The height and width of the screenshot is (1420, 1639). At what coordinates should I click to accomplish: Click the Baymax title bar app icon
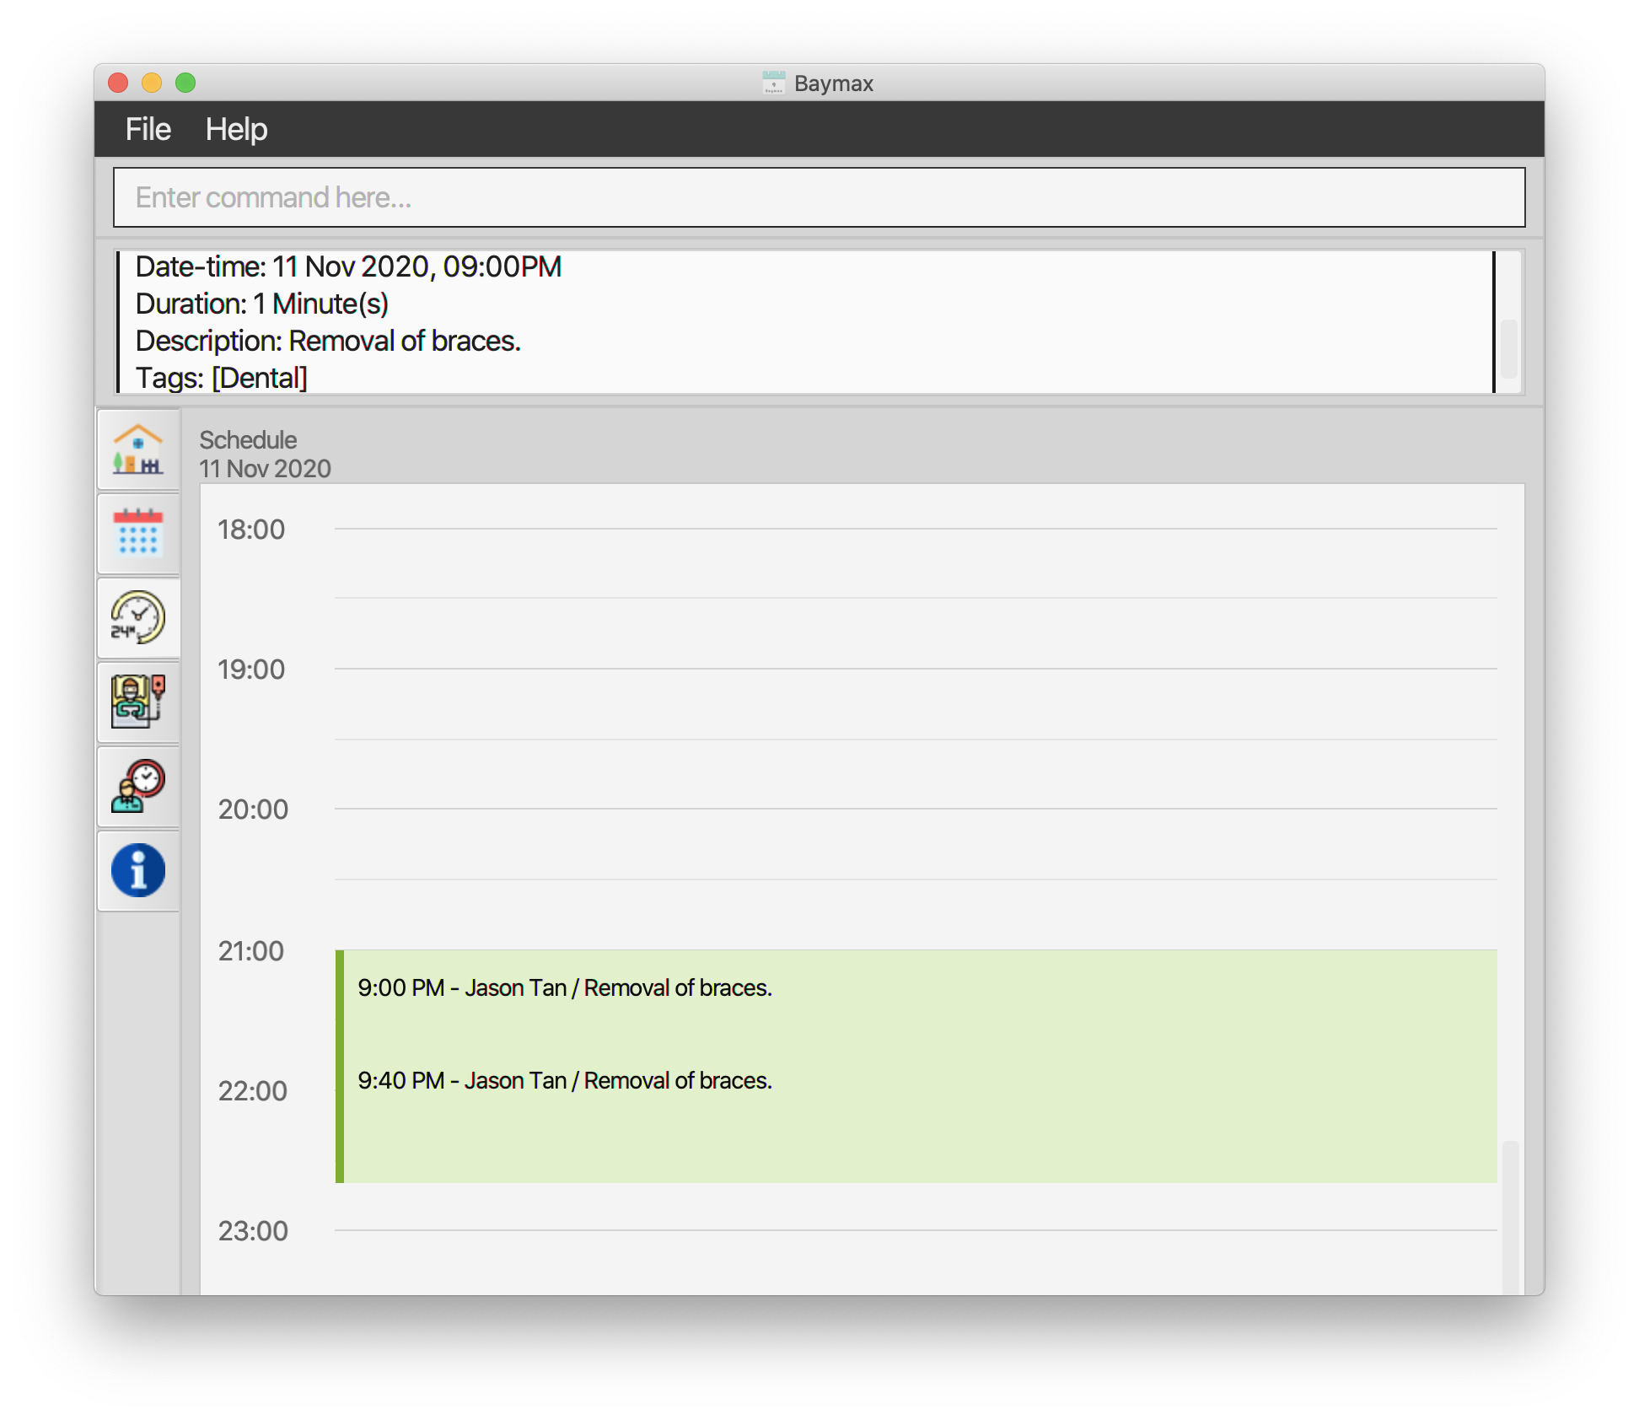pos(773,83)
